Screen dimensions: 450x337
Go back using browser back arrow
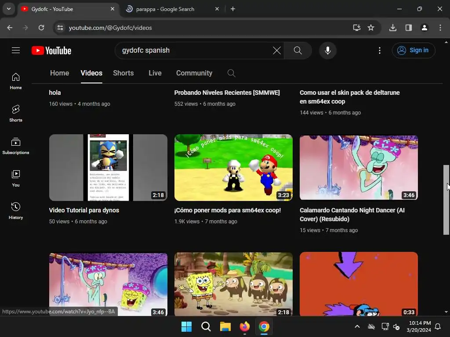pos(10,28)
